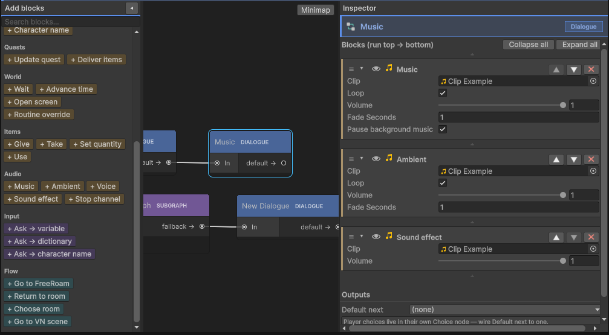Click the Dialogue type badge

tap(584, 27)
